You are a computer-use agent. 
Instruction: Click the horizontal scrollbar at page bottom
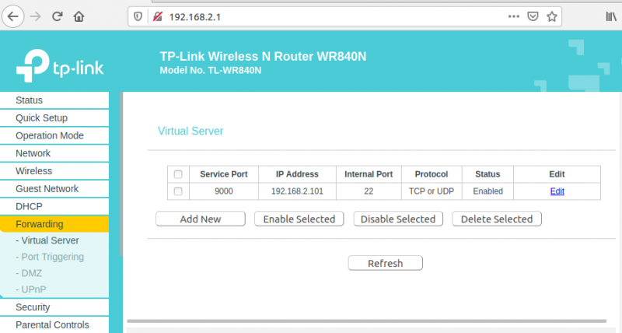(x=366, y=321)
